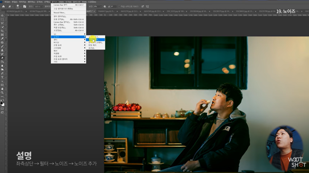Select the Eraser tool in toolbox
The image size is (309, 173).
2,58
